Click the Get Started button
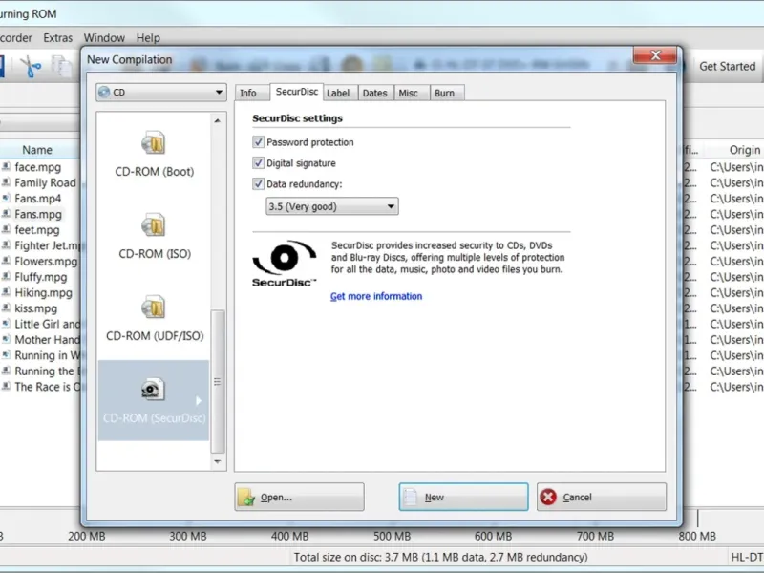764x573 pixels. click(727, 66)
